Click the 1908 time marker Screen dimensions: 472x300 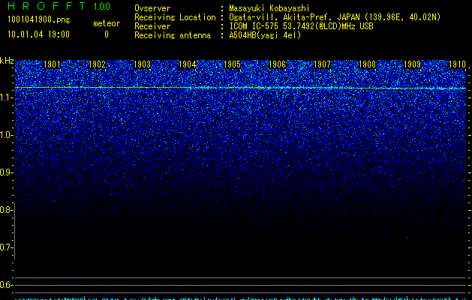(367, 64)
